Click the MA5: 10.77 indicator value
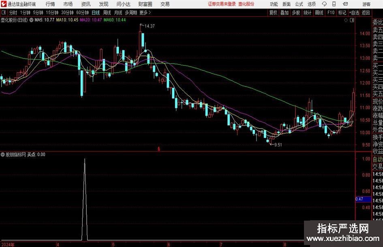The width and height of the screenshot is (383, 247). coord(44,20)
